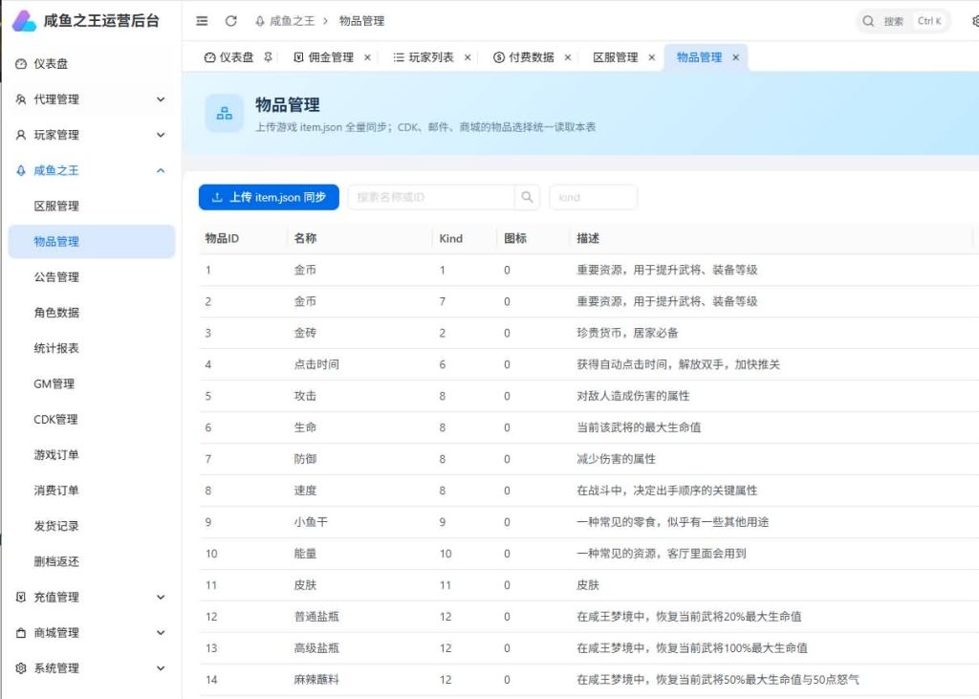979x699 pixels.
Task: Click the header search magnifier icon
Action: [x=868, y=21]
